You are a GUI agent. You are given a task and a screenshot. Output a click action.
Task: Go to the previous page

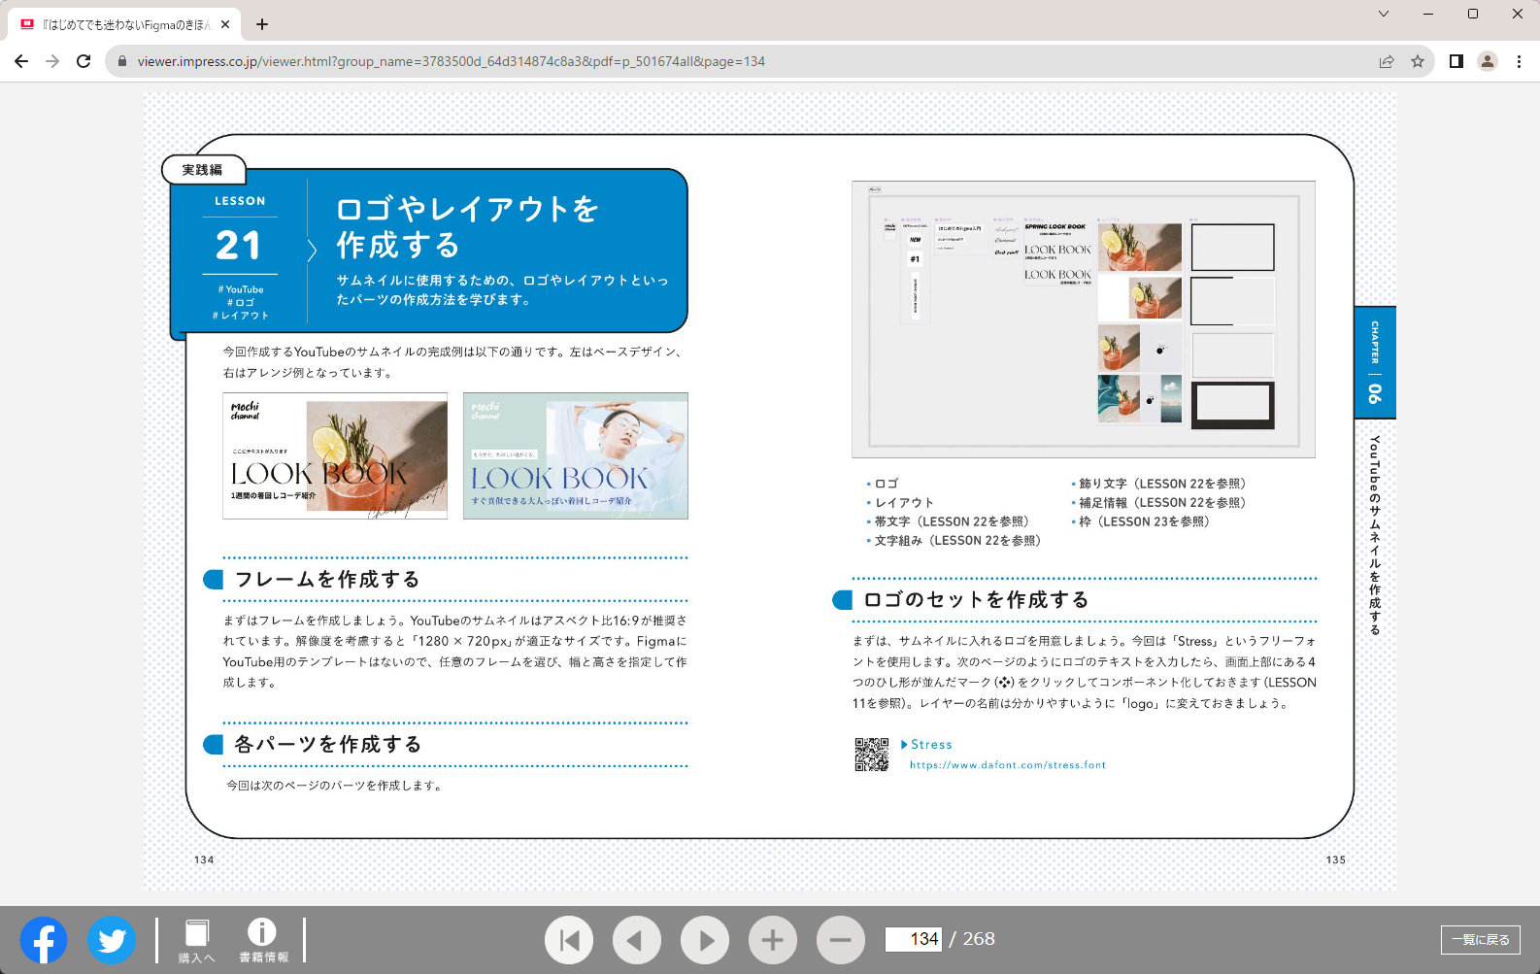pos(637,940)
